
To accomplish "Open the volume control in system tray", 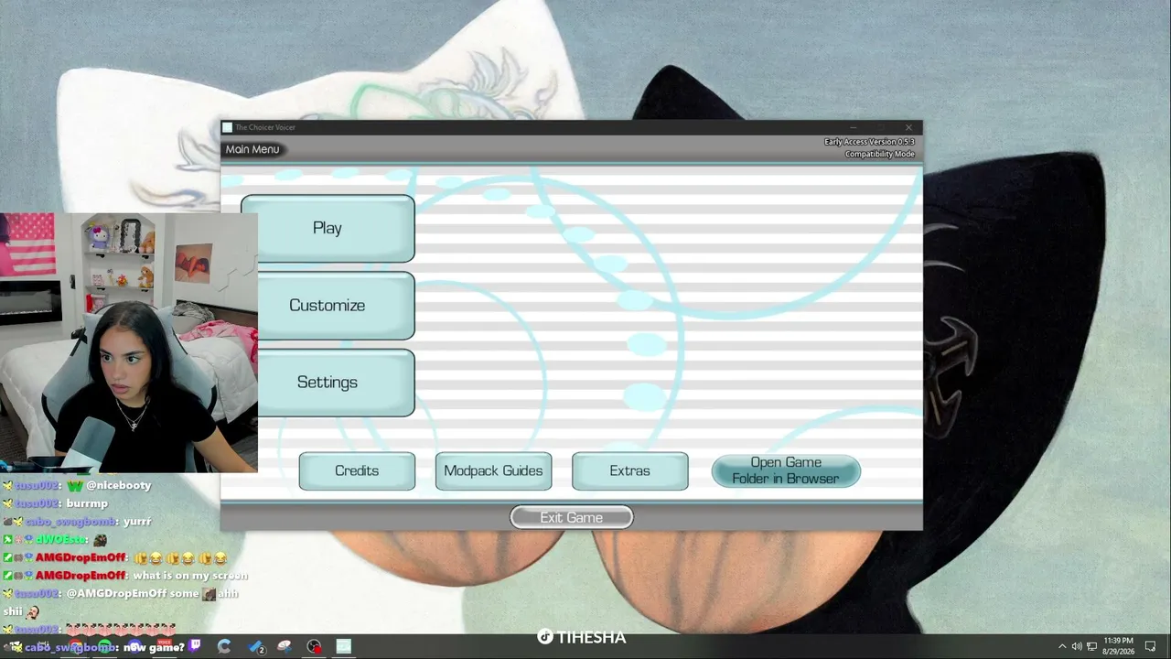I will (x=1077, y=646).
